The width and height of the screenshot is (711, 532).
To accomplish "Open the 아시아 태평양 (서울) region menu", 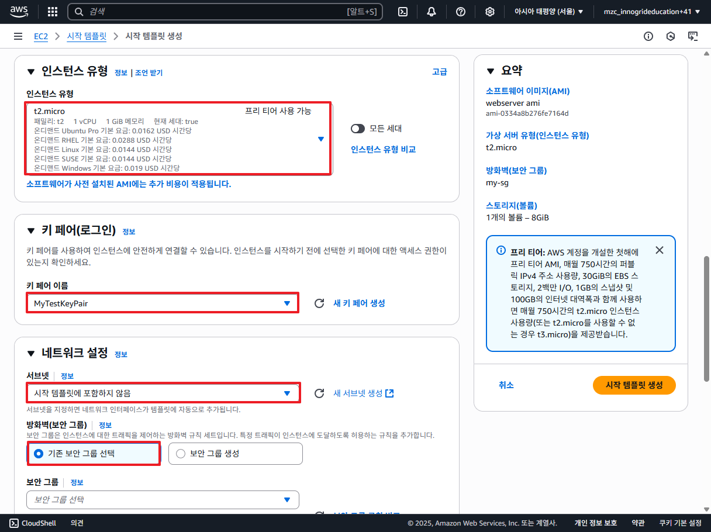I will [x=548, y=12].
